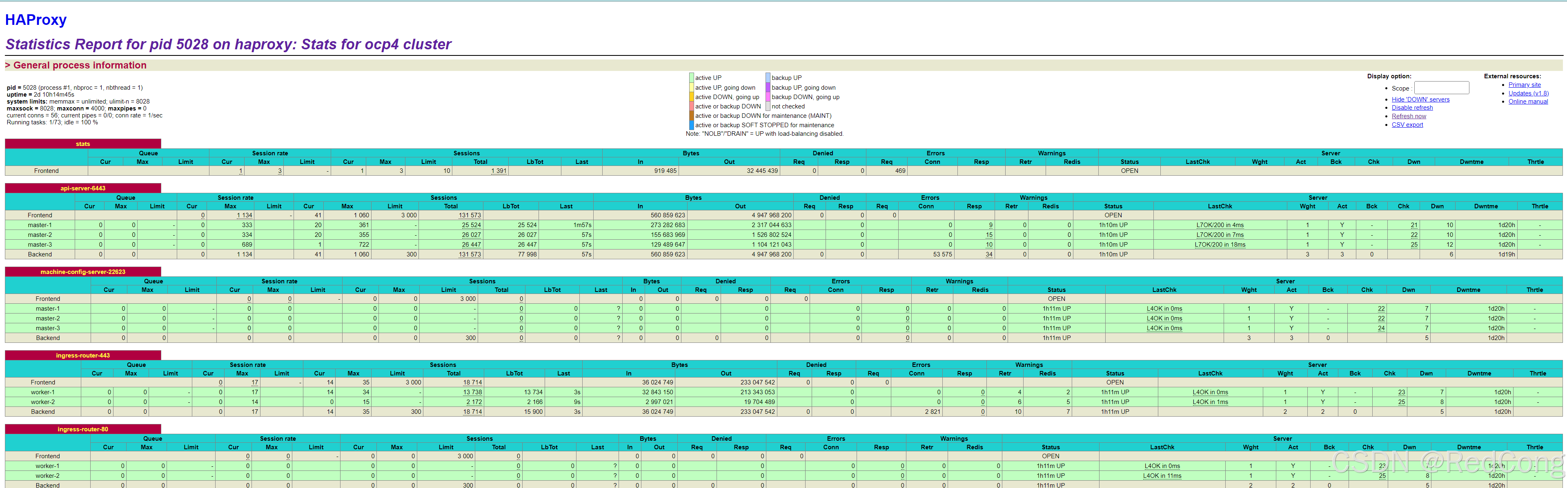
Task: Open the Online manual link
Action: pyautogui.click(x=1528, y=102)
